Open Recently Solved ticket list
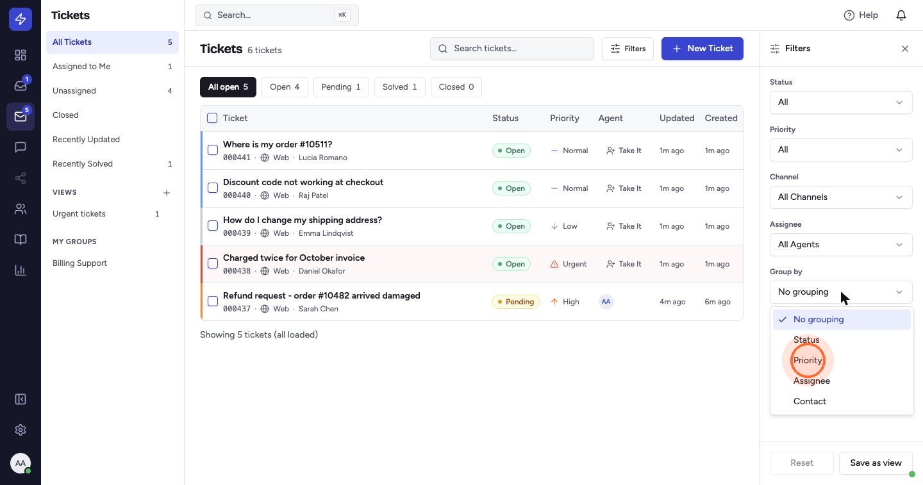The height and width of the screenshot is (485, 923). click(112, 164)
